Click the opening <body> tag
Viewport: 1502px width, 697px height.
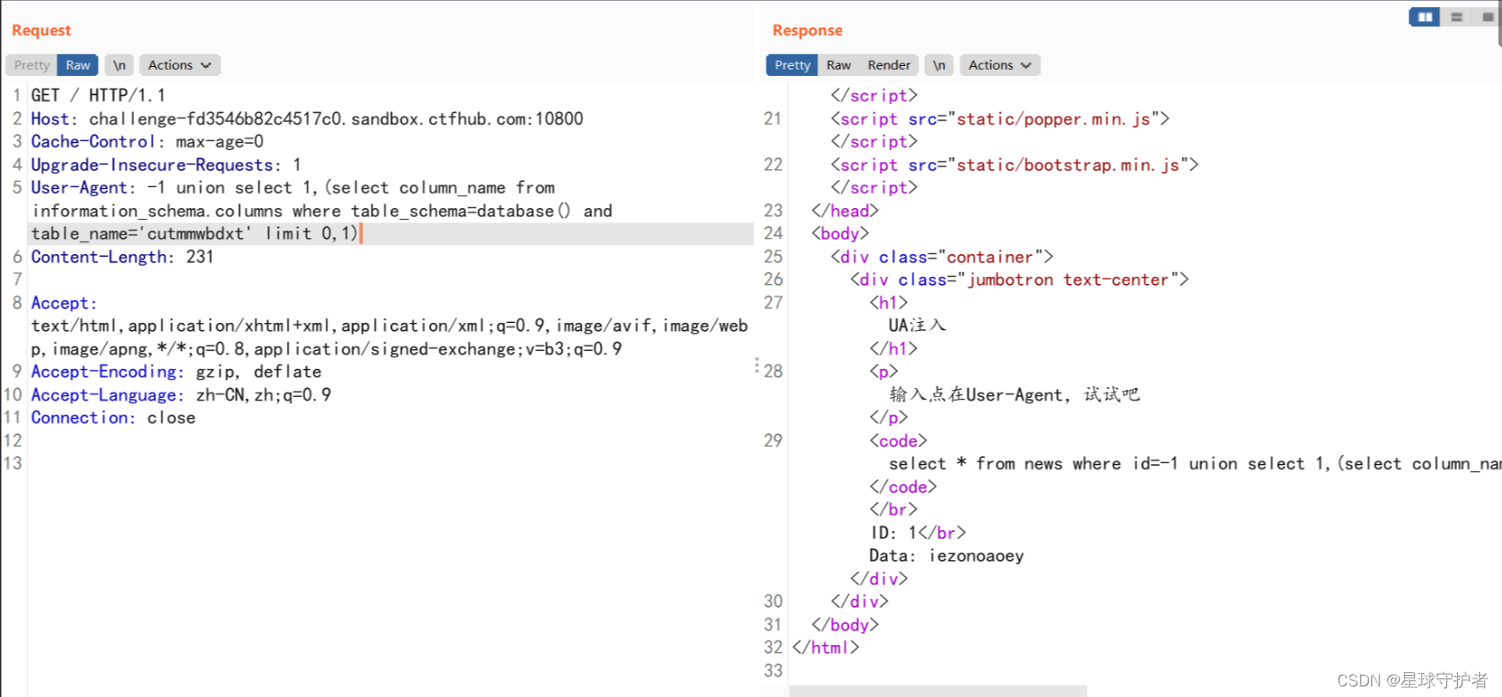(x=840, y=234)
